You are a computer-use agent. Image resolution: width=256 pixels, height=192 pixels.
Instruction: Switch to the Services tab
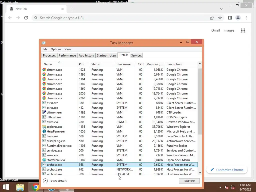pyautogui.click(x=136, y=55)
